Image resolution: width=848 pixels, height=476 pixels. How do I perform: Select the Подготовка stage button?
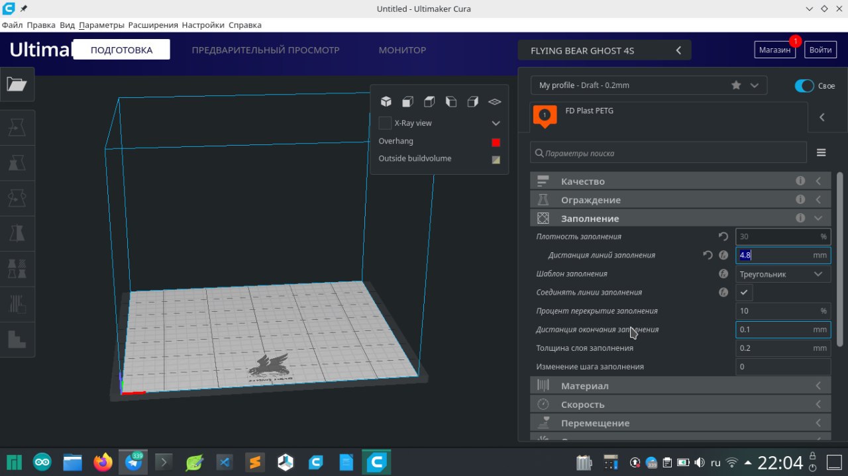121,50
